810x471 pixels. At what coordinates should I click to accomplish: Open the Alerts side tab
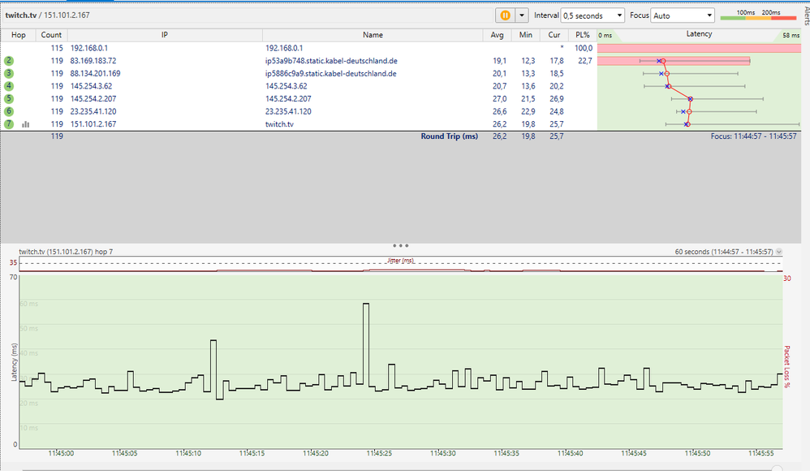click(807, 15)
